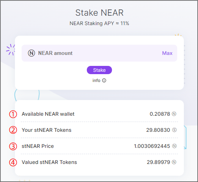Select the Valued stNEAR Tokens label
This screenshot has width=198, height=182.
[x=49, y=162]
